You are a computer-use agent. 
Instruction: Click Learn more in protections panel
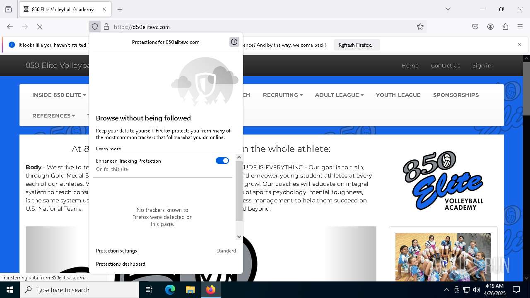point(108,149)
